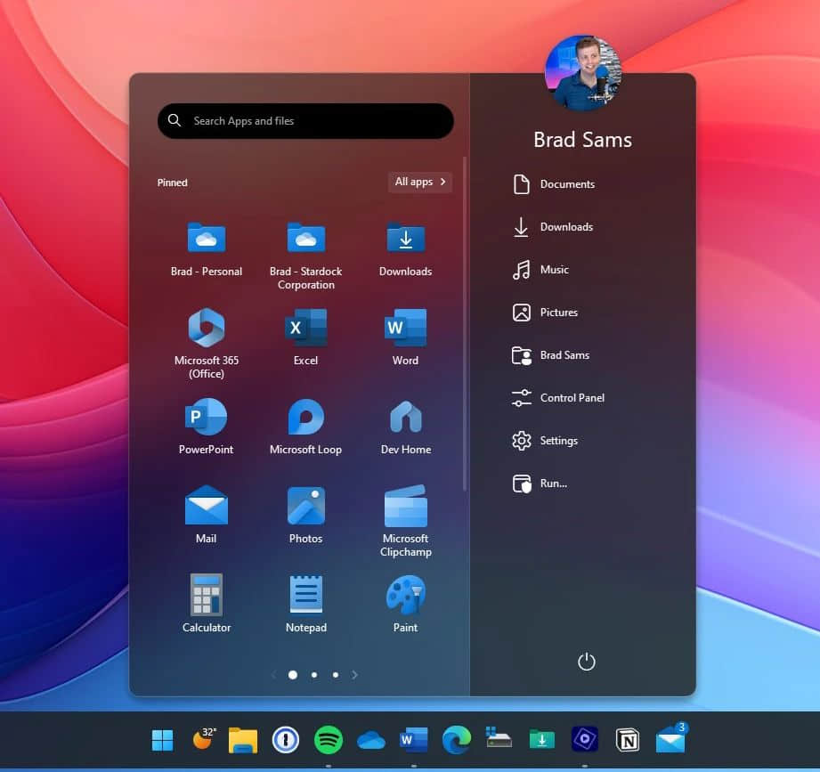Select the third pinned page dot
This screenshot has width=820, height=772.
point(335,675)
